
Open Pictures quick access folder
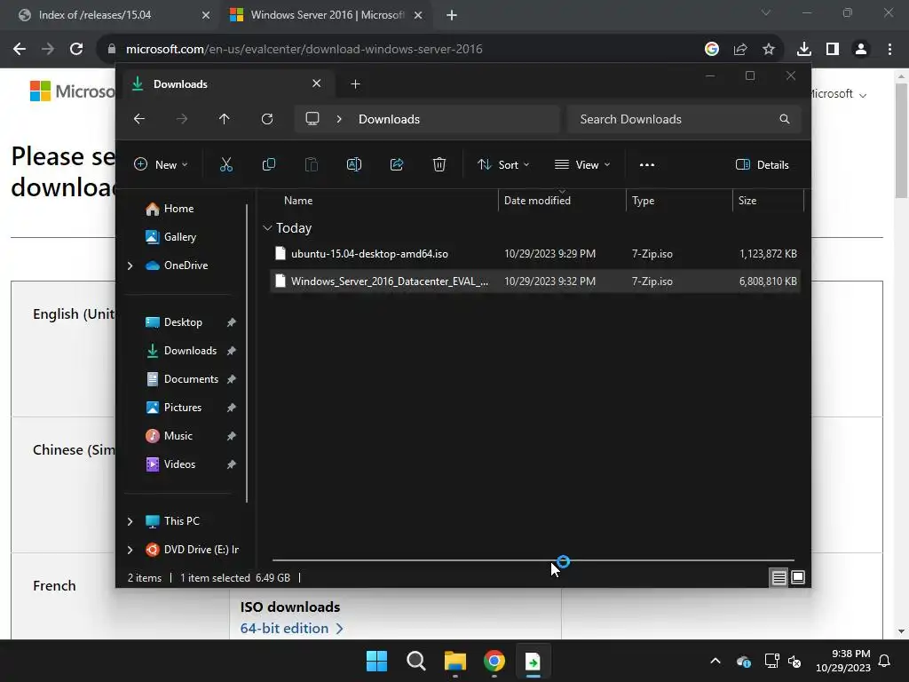click(183, 408)
